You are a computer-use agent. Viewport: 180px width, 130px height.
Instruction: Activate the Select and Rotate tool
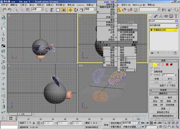pos(76,10)
